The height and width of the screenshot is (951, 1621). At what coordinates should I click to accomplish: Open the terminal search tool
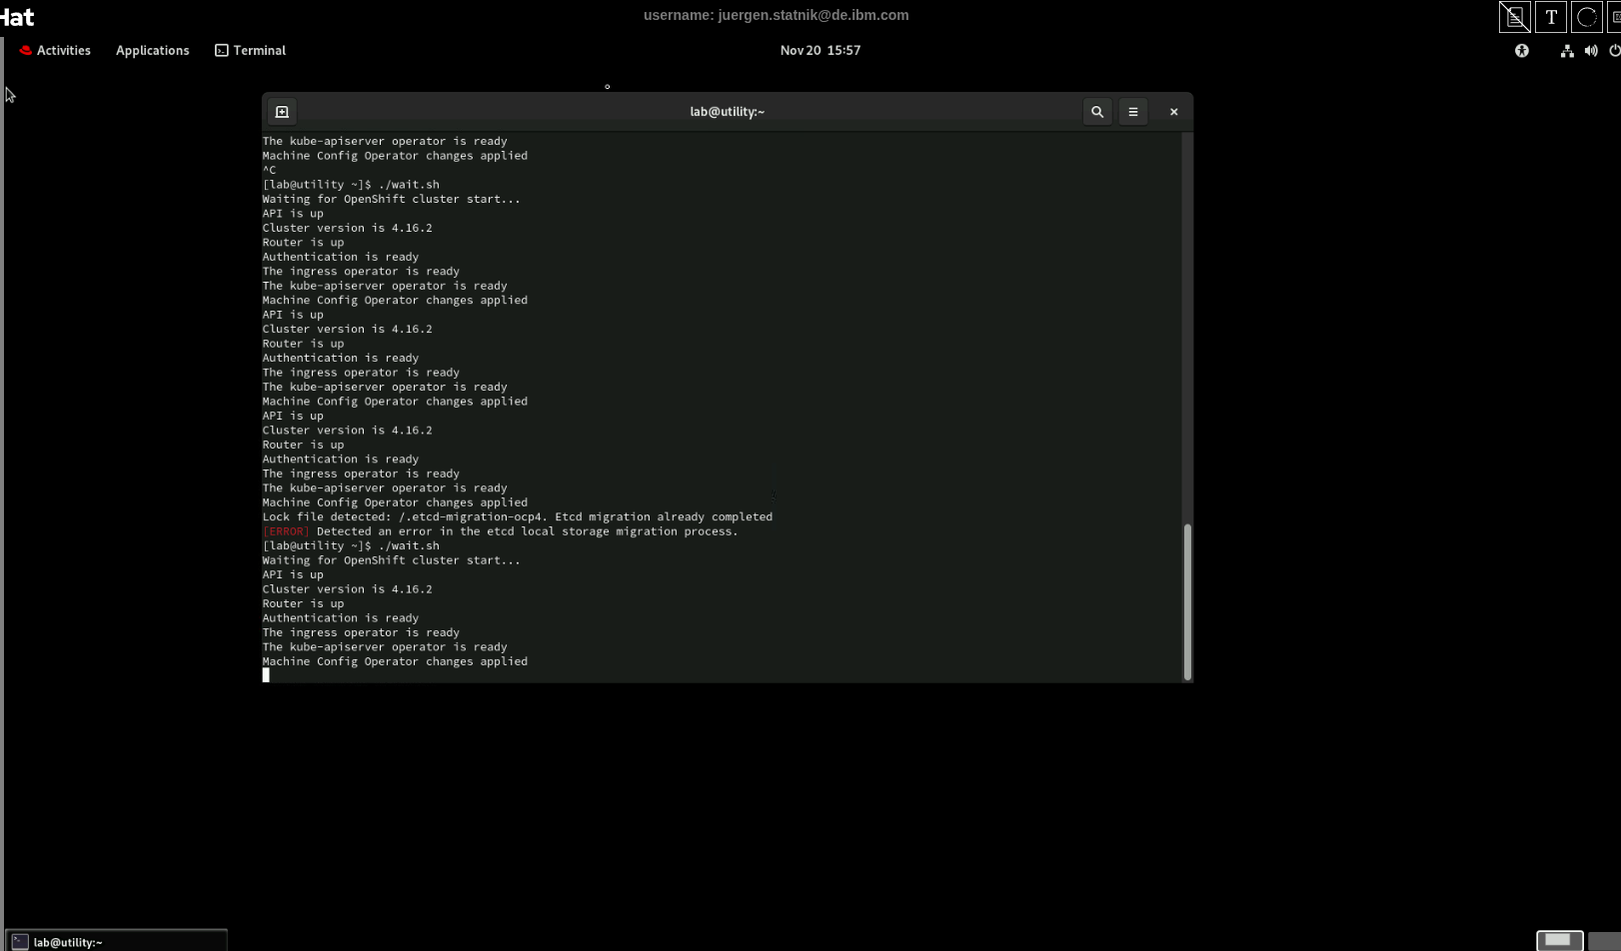click(x=1097, y=112)
